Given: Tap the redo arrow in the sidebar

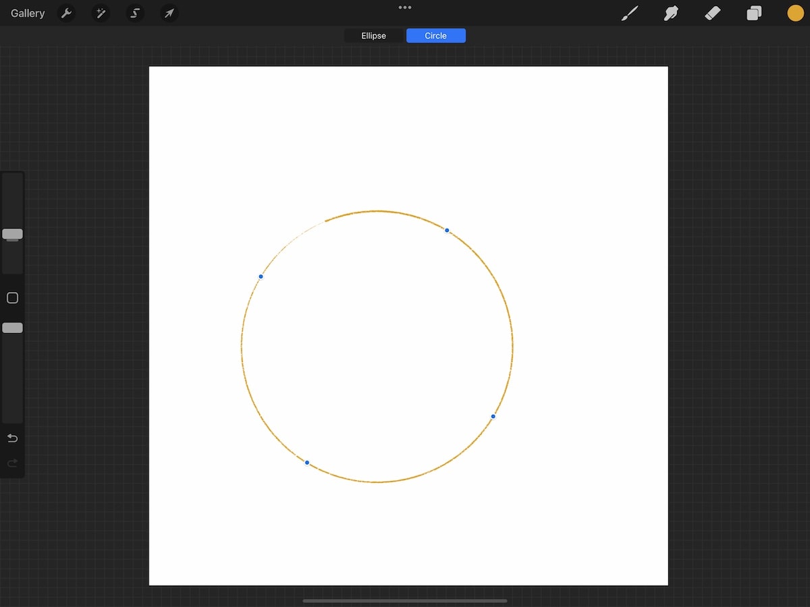Looking at the screenshot, I should click(x=12, y=463).
